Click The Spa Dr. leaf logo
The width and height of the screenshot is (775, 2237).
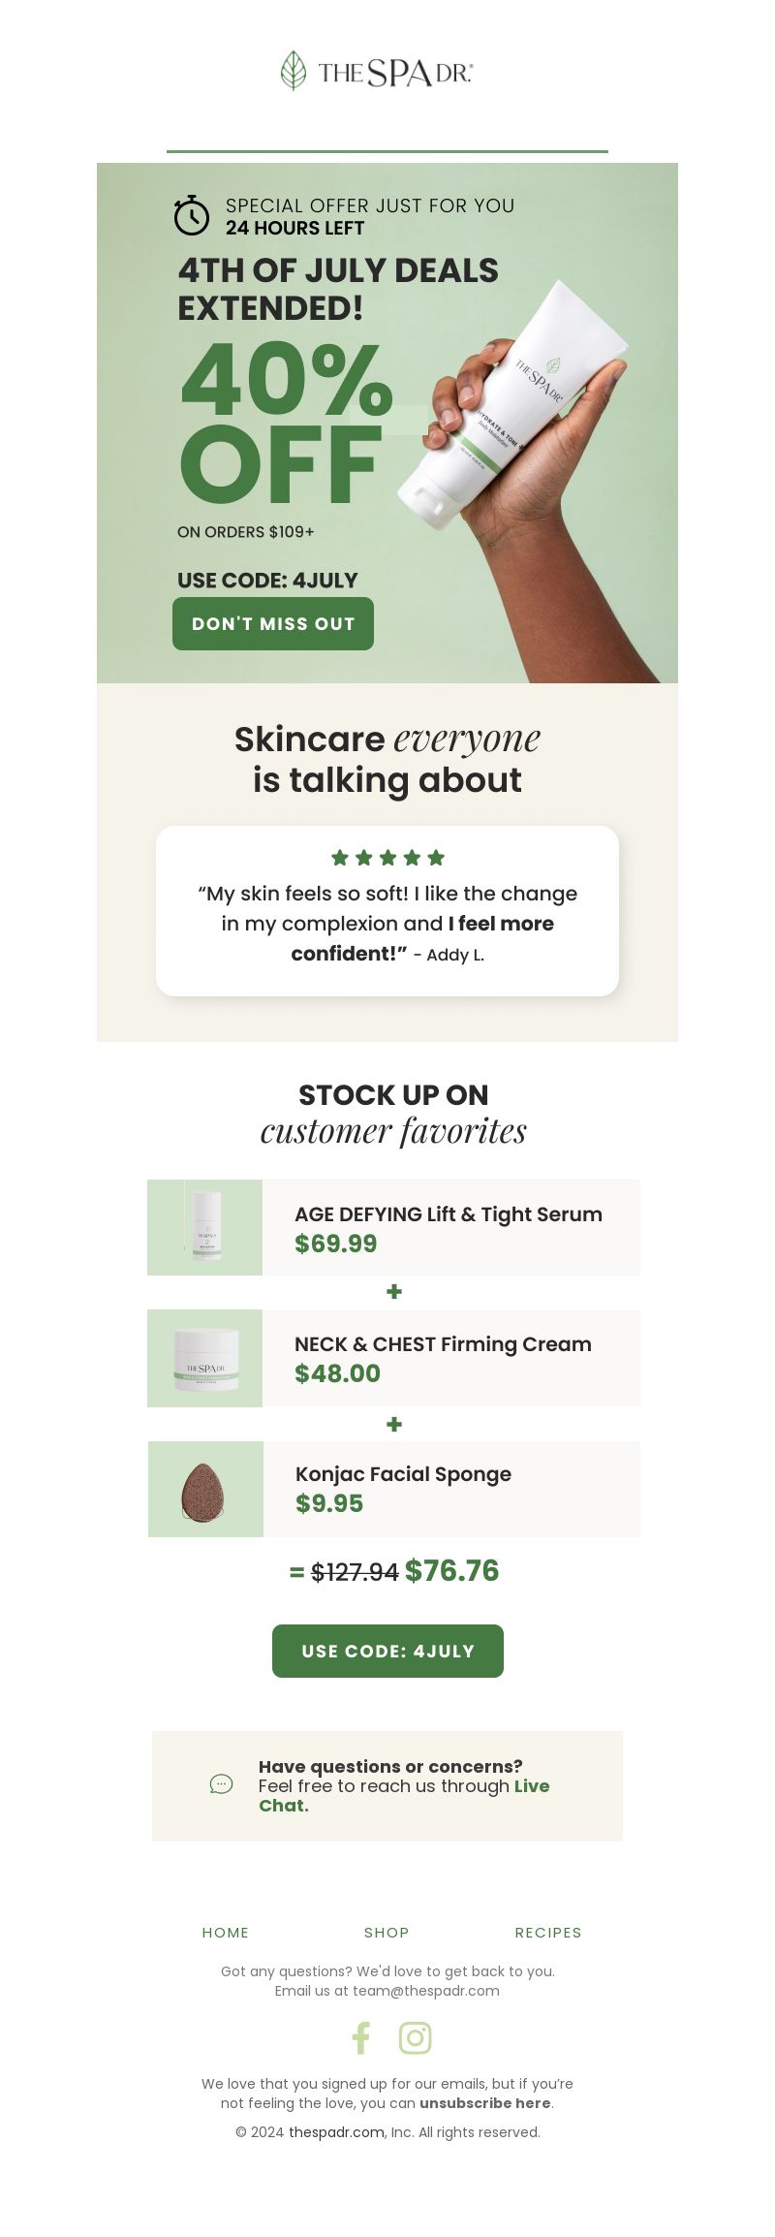pyautogui.click(x=377, y=71)
